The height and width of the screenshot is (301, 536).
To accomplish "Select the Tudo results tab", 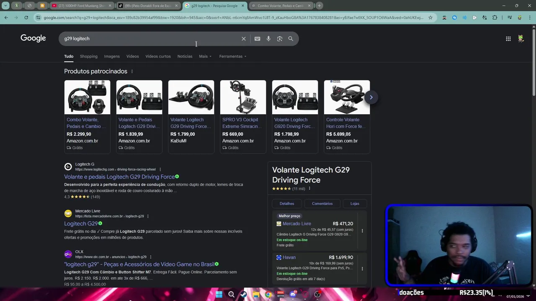I will (69, 56).
